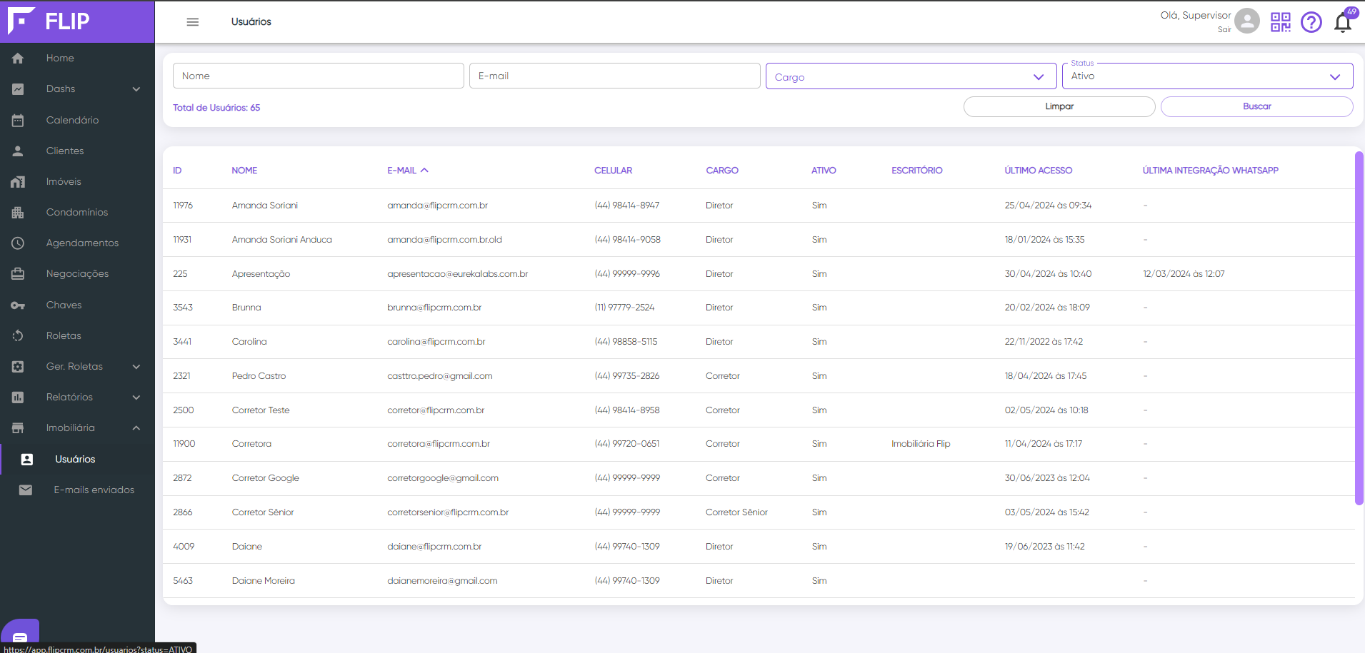This screenshot has width=1365, height=653.
Task: Sort by ID column header
Action: tap(177, 171)
